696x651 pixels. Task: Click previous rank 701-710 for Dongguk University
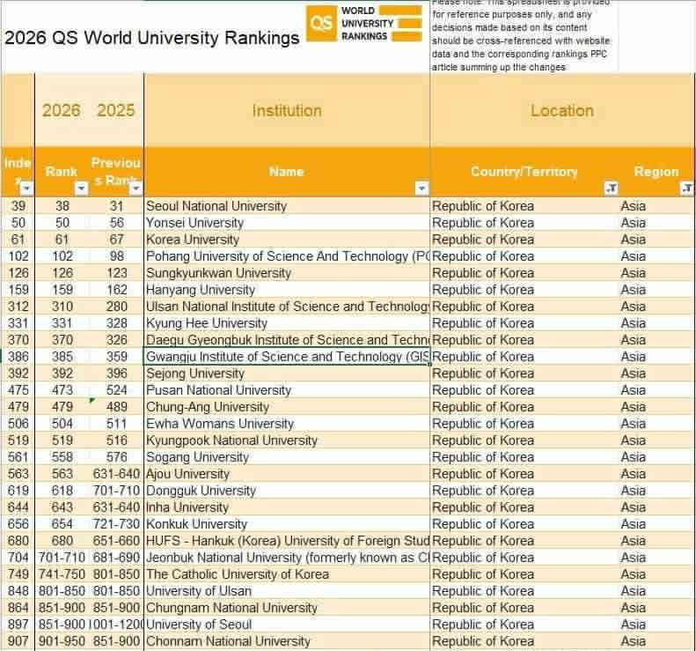coord(116,491)
